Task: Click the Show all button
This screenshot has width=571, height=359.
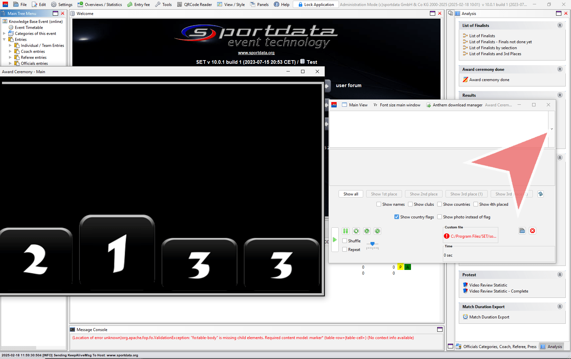Action: (351, 194)
